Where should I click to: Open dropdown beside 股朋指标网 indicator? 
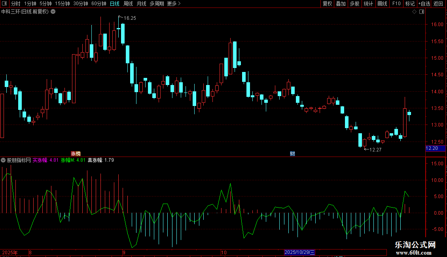pyautogui.click(x=3, y=160)
